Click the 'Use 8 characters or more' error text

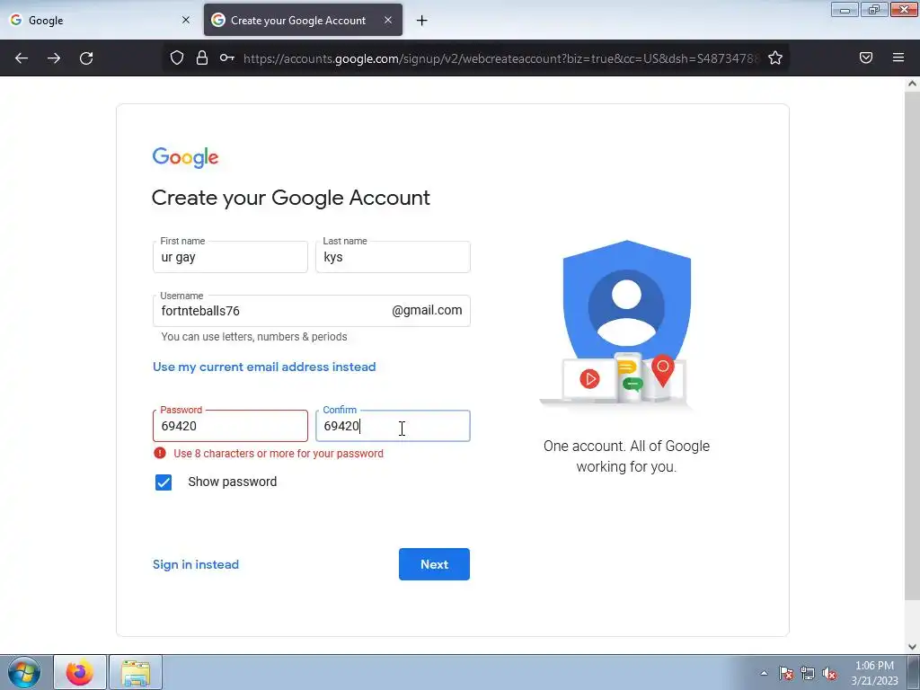[x=279, y=454]
